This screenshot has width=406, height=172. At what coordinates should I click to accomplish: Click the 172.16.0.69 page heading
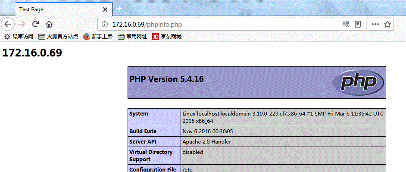click(x=32, y=53)
